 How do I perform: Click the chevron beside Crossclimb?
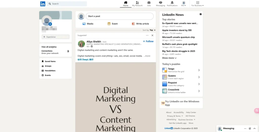click(199, 91)
